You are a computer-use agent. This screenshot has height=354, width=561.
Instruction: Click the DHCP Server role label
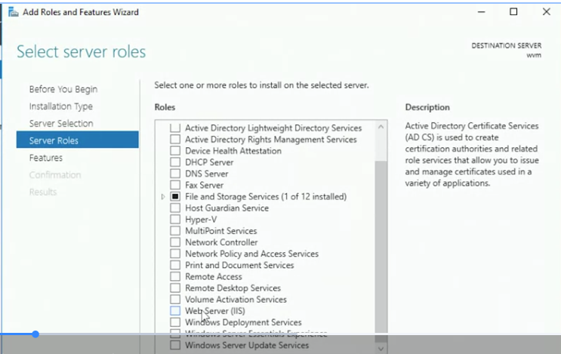coord(209,162)
